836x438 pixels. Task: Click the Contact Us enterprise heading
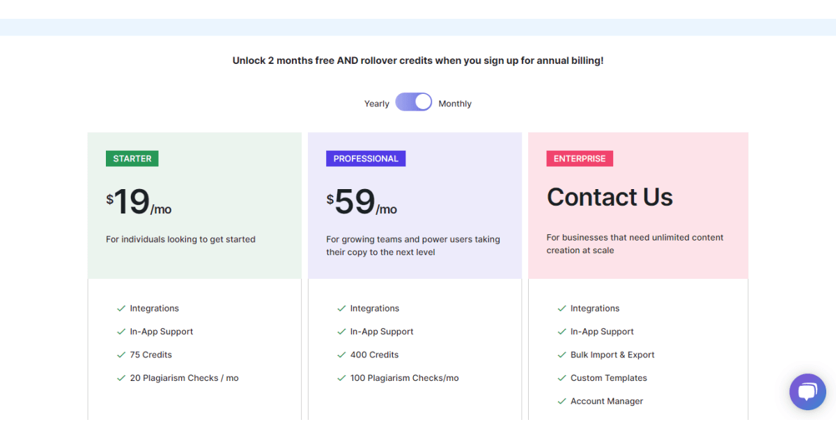[x=610, y=197]
